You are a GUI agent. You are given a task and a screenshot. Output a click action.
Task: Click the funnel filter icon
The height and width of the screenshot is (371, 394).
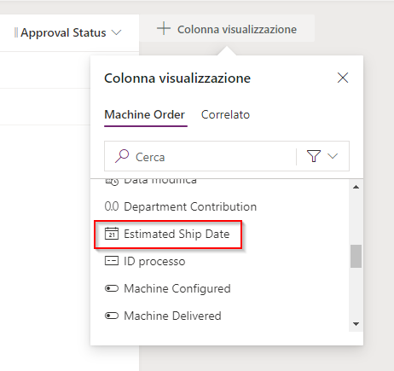pos(314,156)
